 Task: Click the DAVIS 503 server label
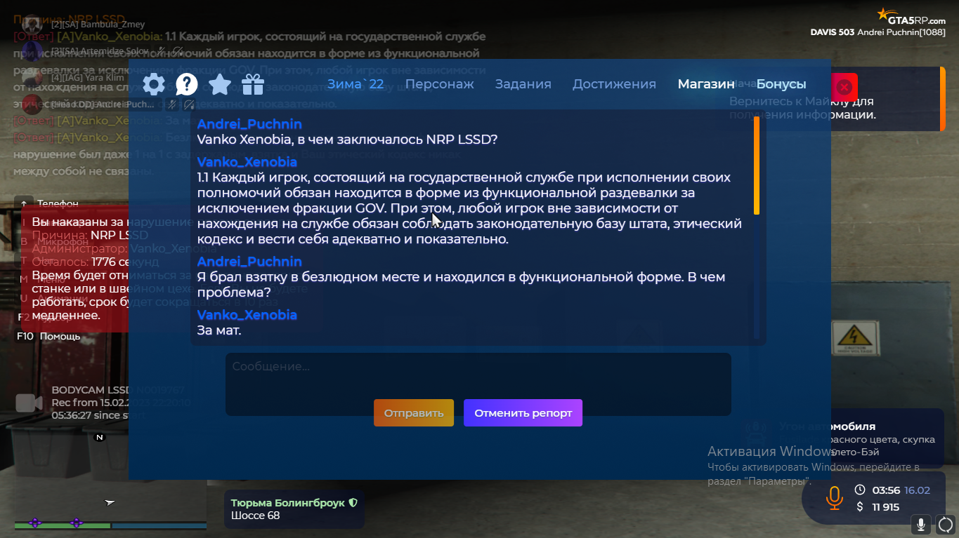coord(833,32)
